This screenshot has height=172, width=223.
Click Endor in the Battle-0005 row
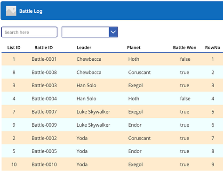[135, 151]
